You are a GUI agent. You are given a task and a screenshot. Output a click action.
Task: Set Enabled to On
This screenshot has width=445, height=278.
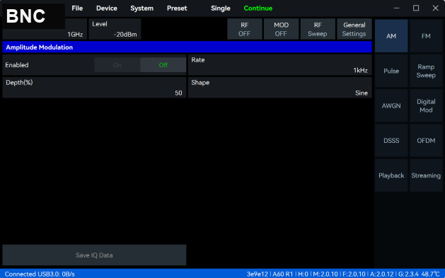117,65
